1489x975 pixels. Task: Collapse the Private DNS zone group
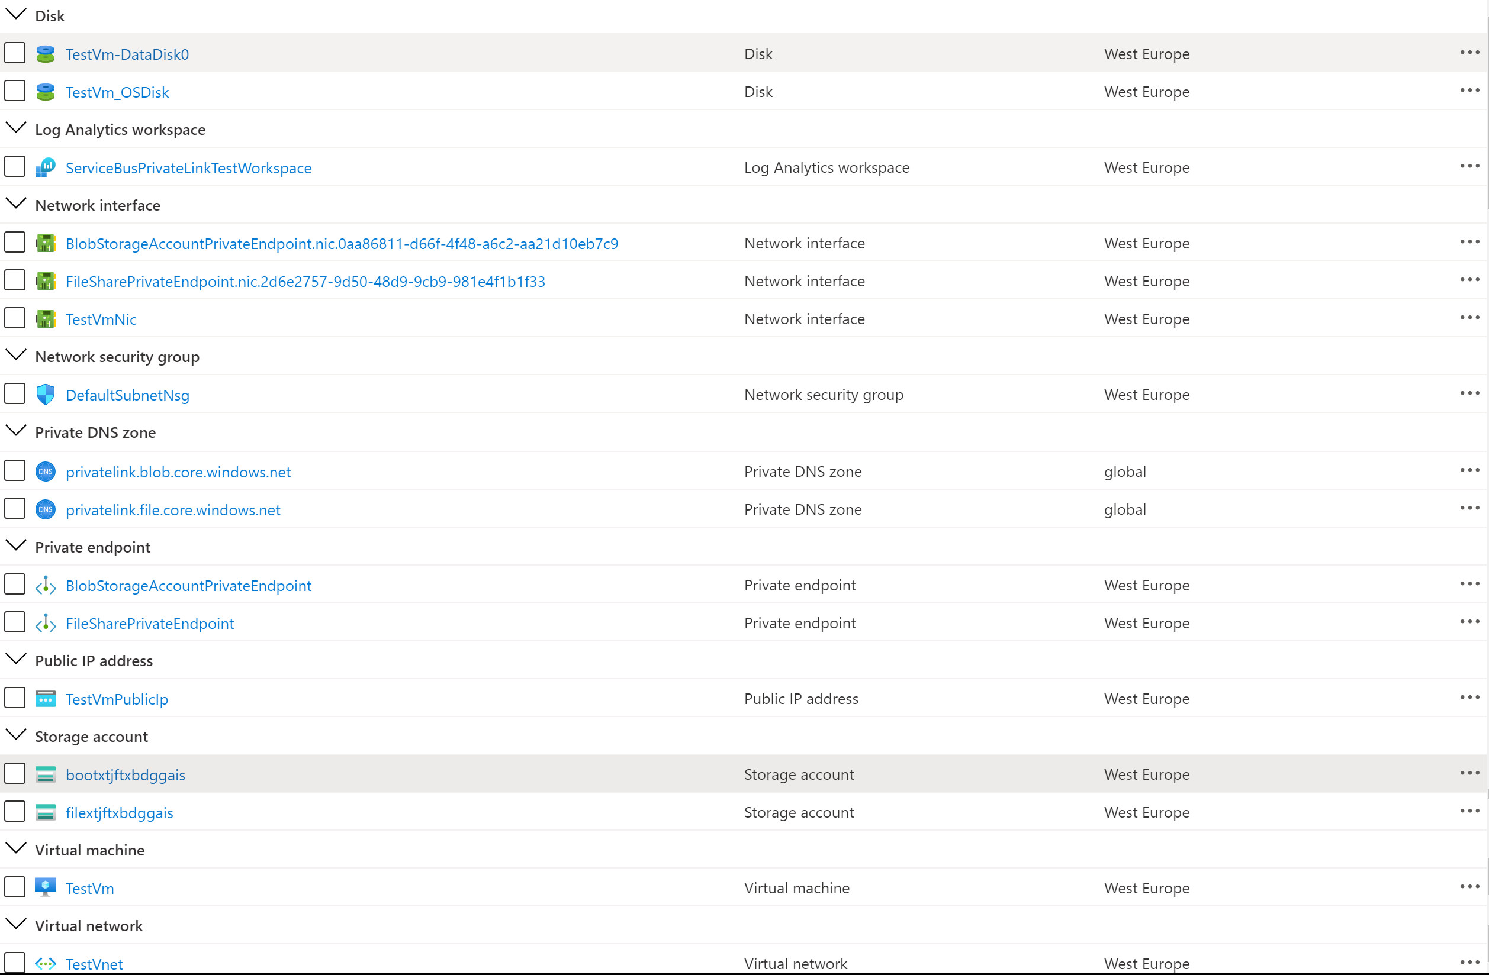(x=15, y=431)
